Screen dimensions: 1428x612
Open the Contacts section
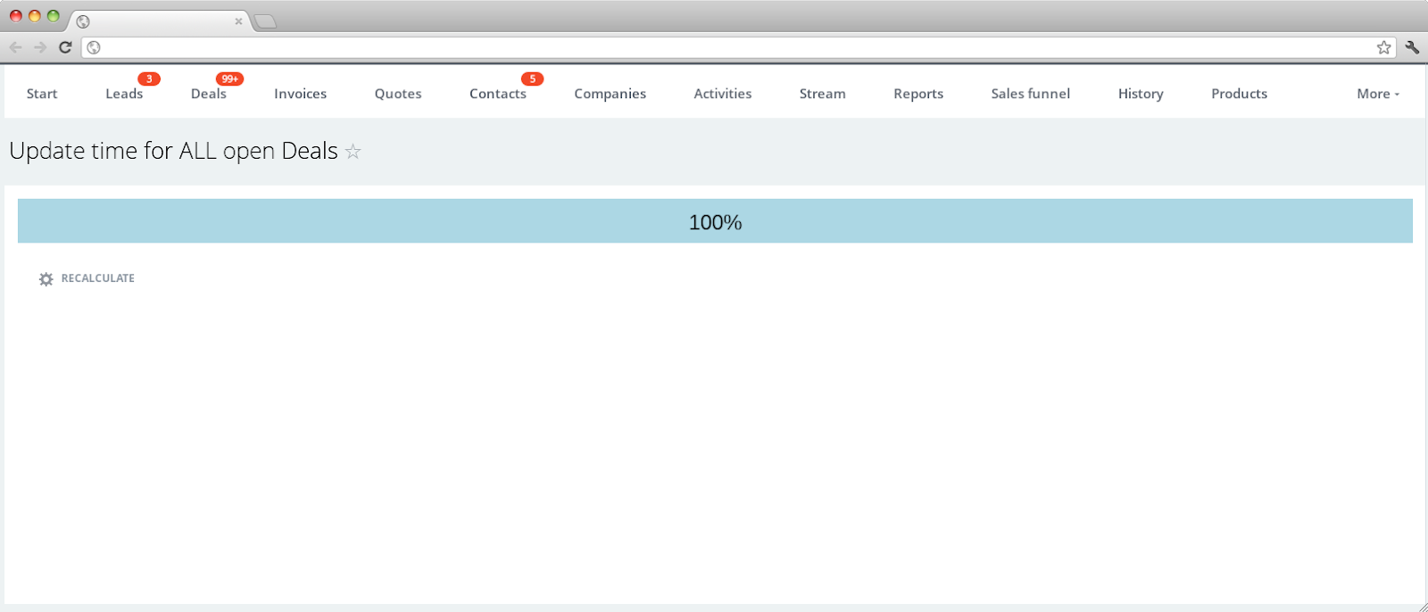(498, 94)
